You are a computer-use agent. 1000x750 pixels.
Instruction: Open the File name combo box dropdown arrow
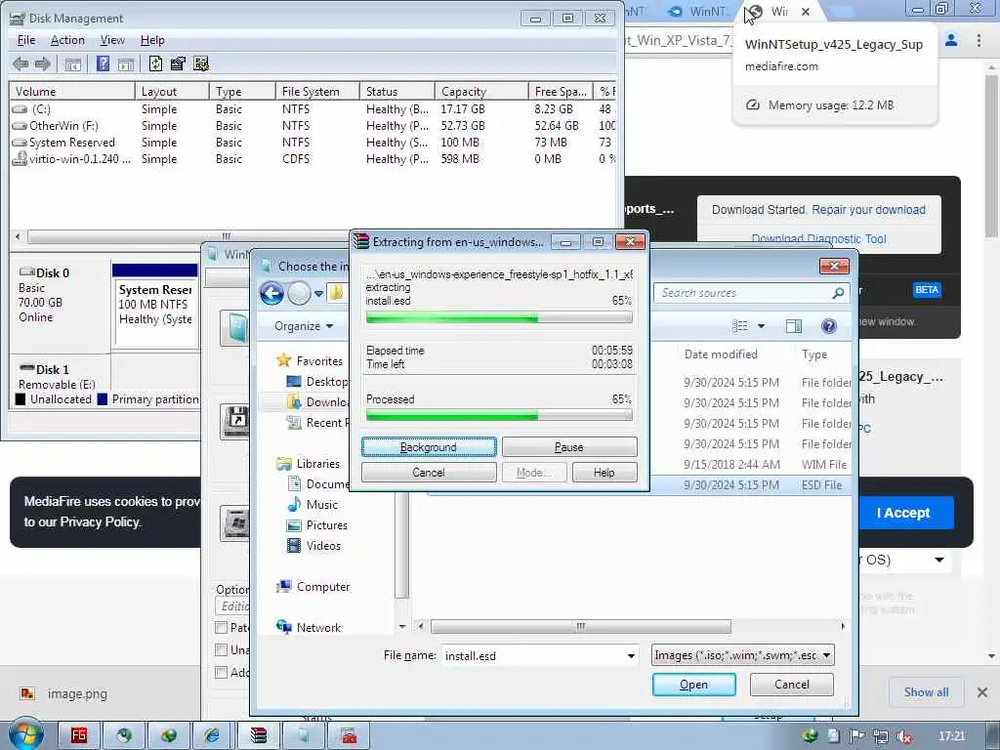(x=631, y=655)
